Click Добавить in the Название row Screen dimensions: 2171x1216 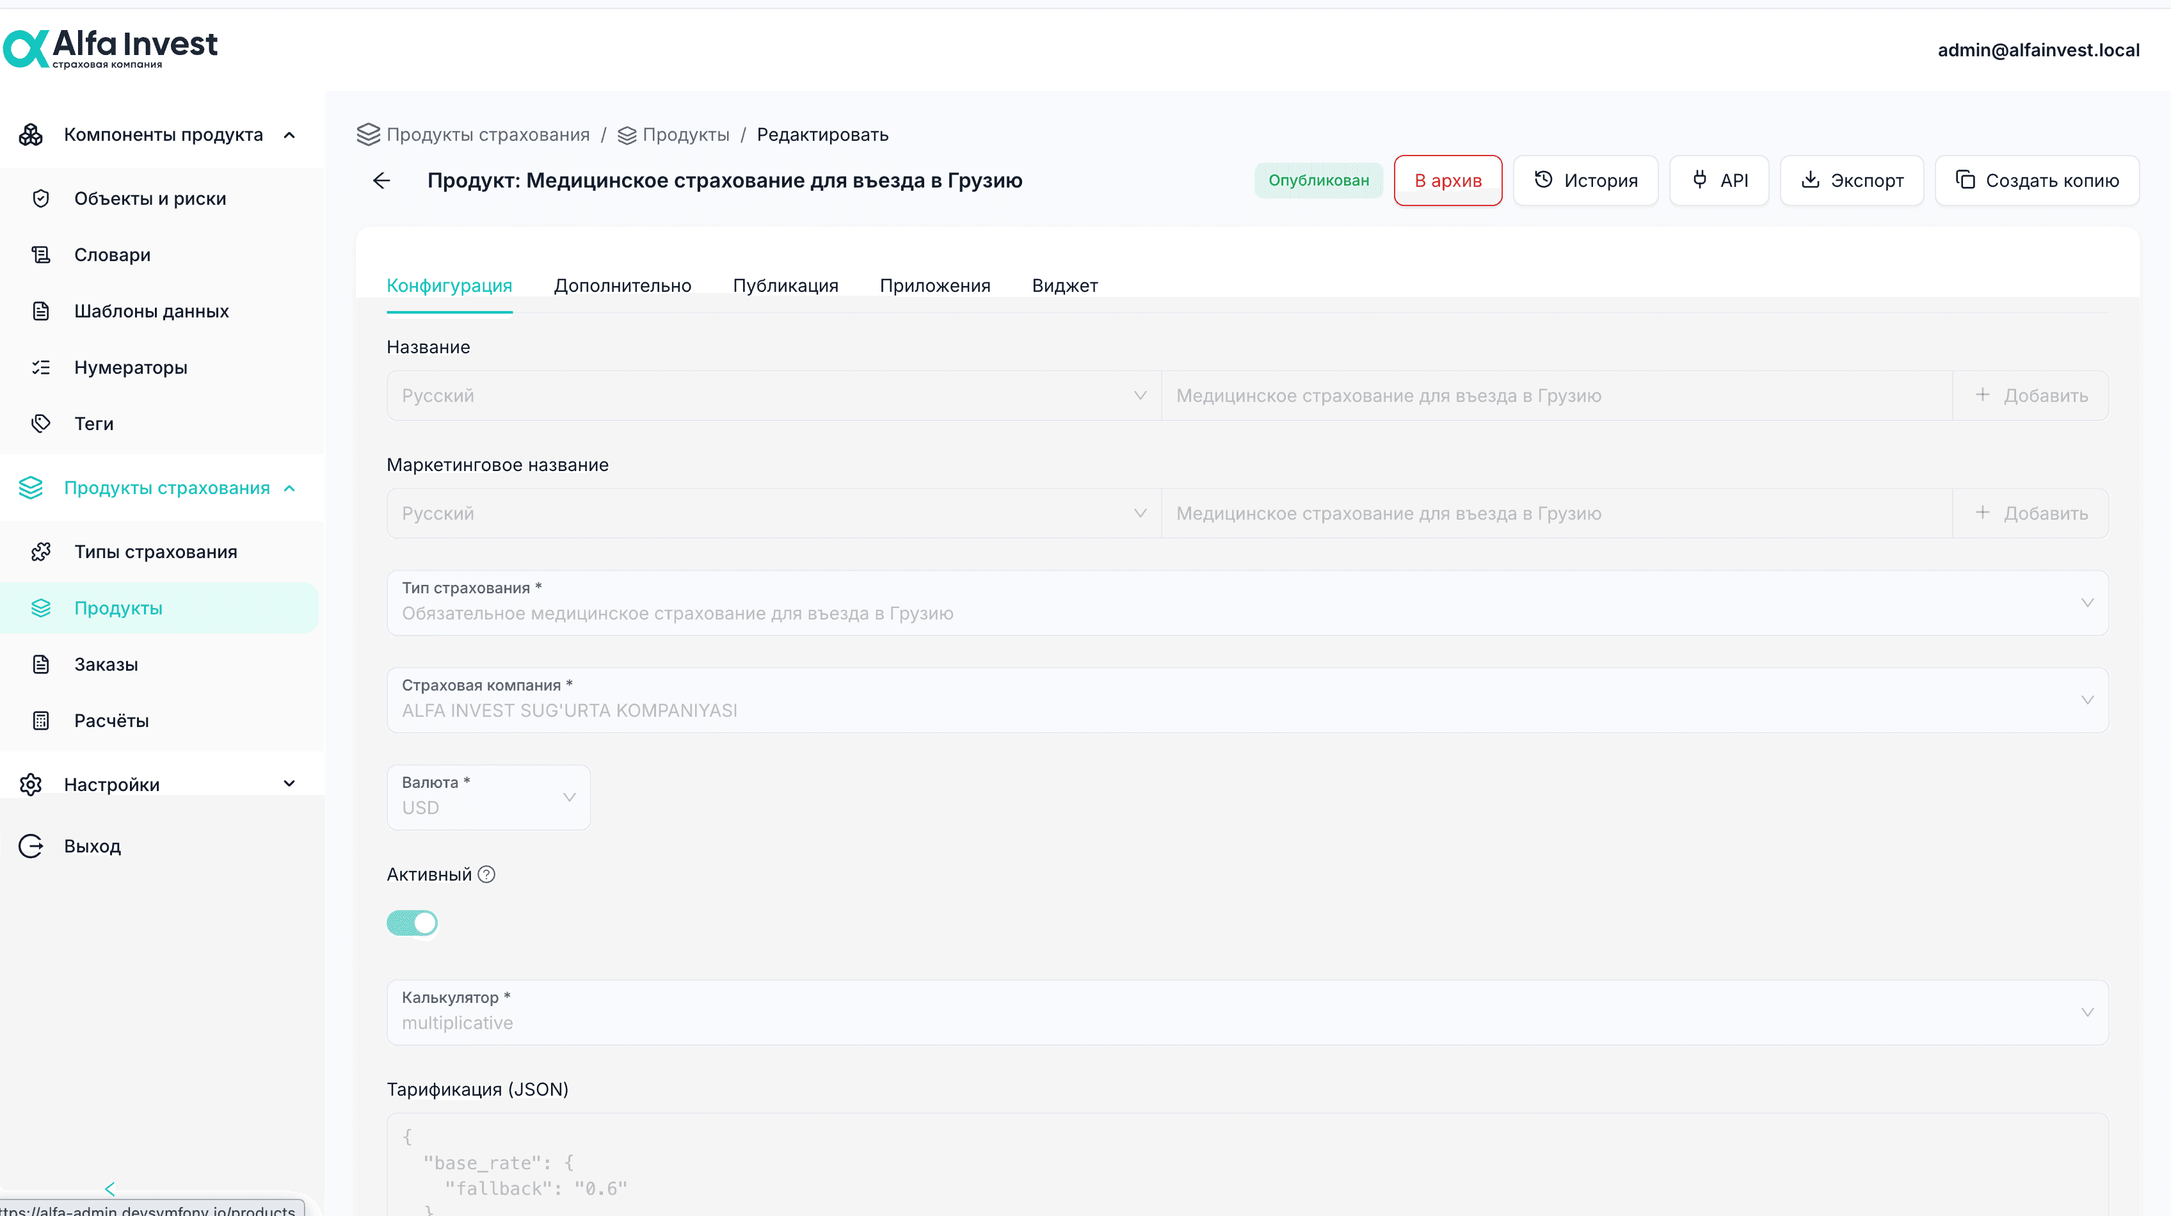2031,396
